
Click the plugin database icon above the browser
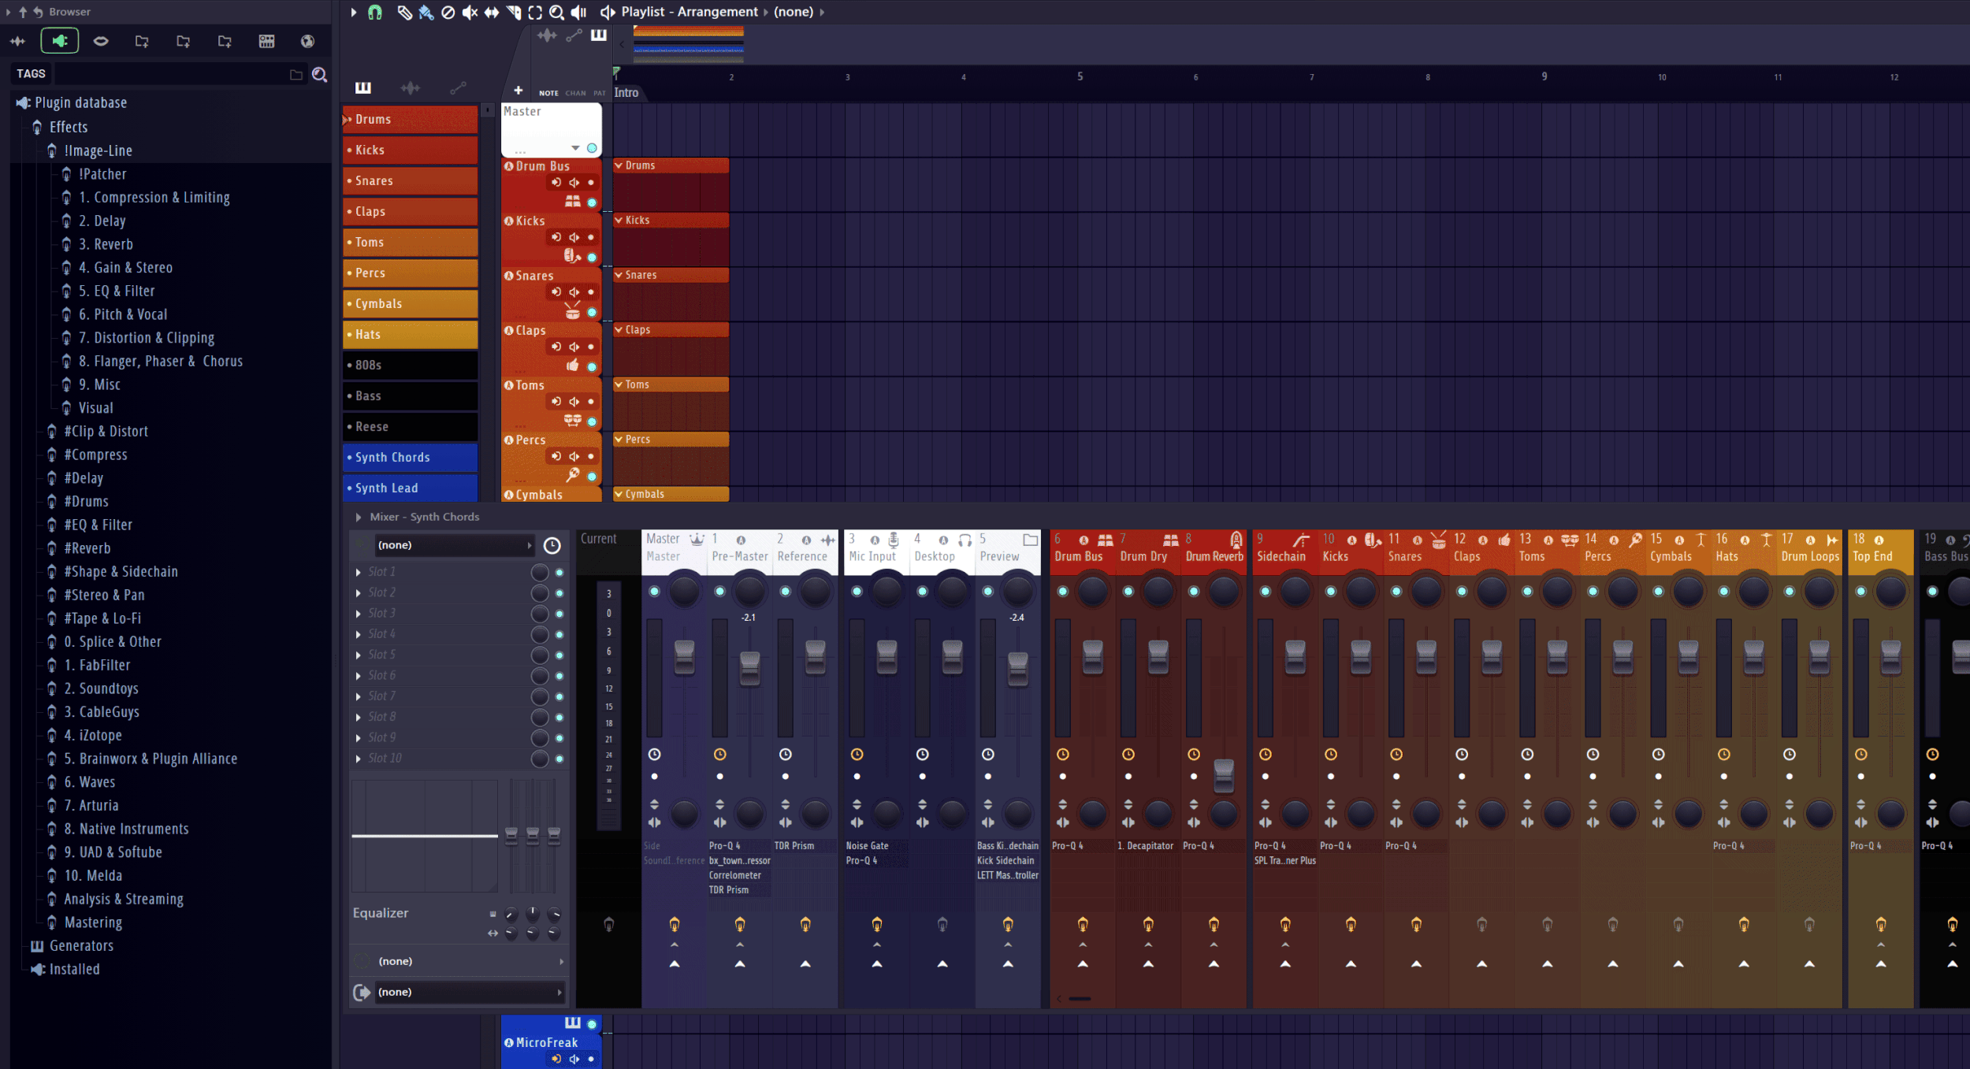(59, 41)
